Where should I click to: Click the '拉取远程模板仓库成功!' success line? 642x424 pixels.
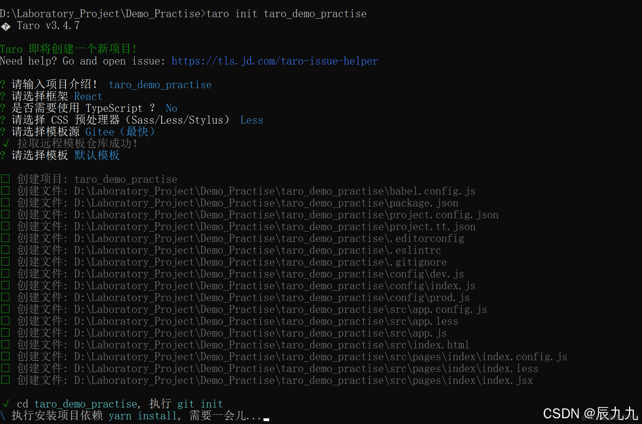coord(77,144)
